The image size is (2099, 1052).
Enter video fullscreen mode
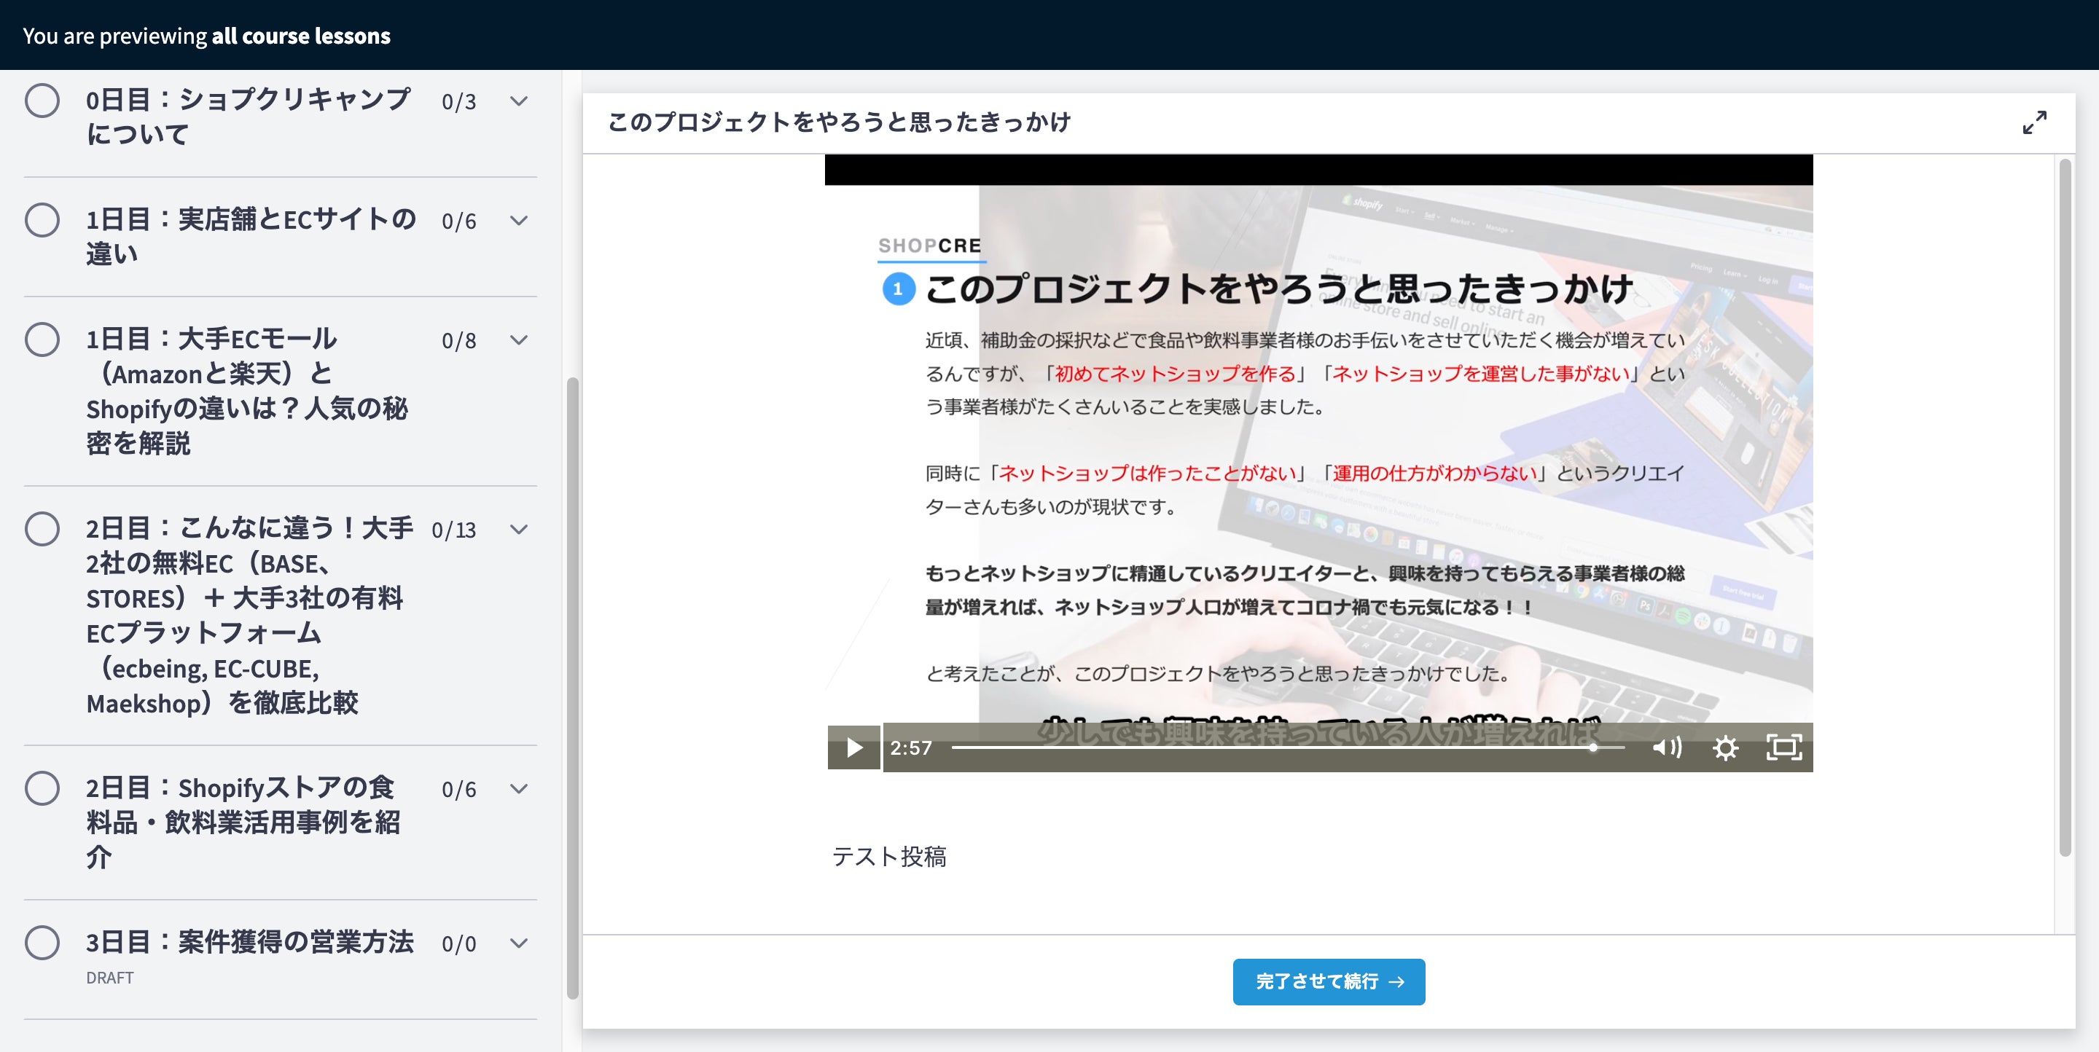(x=1783, y=747)
